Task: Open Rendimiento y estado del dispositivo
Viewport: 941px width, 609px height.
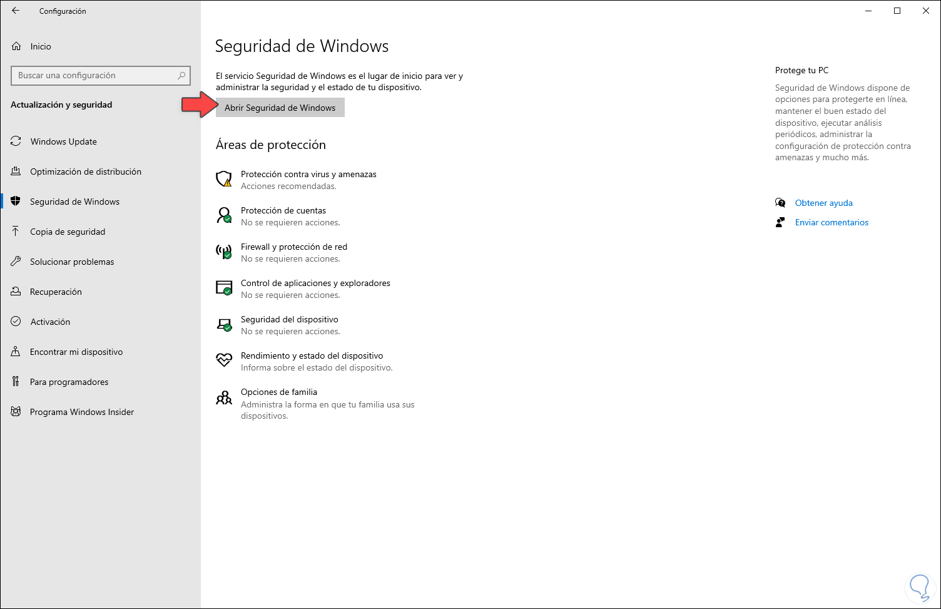Action: click(312, 356)
